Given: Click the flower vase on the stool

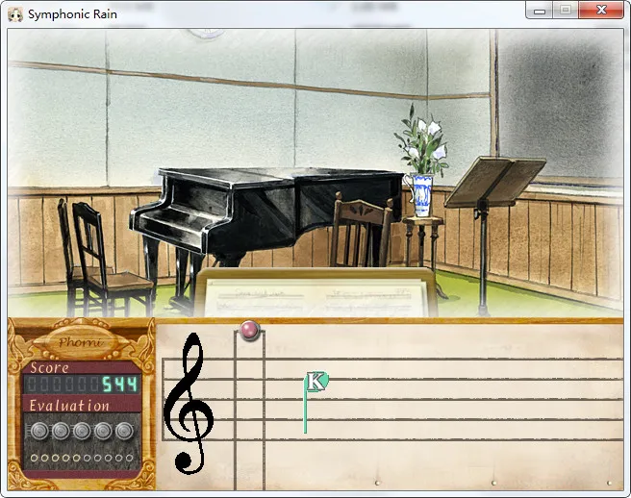Looking at the screenshot, I should click(x=422, y=192).
